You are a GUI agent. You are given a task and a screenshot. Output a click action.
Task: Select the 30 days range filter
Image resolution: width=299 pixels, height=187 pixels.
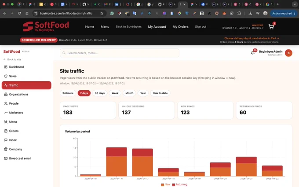tap(100, 93)
